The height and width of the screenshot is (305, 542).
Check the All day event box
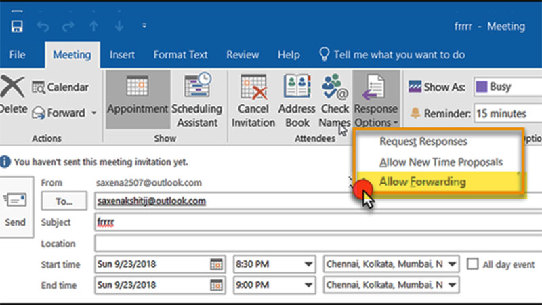tap(472, 264)
